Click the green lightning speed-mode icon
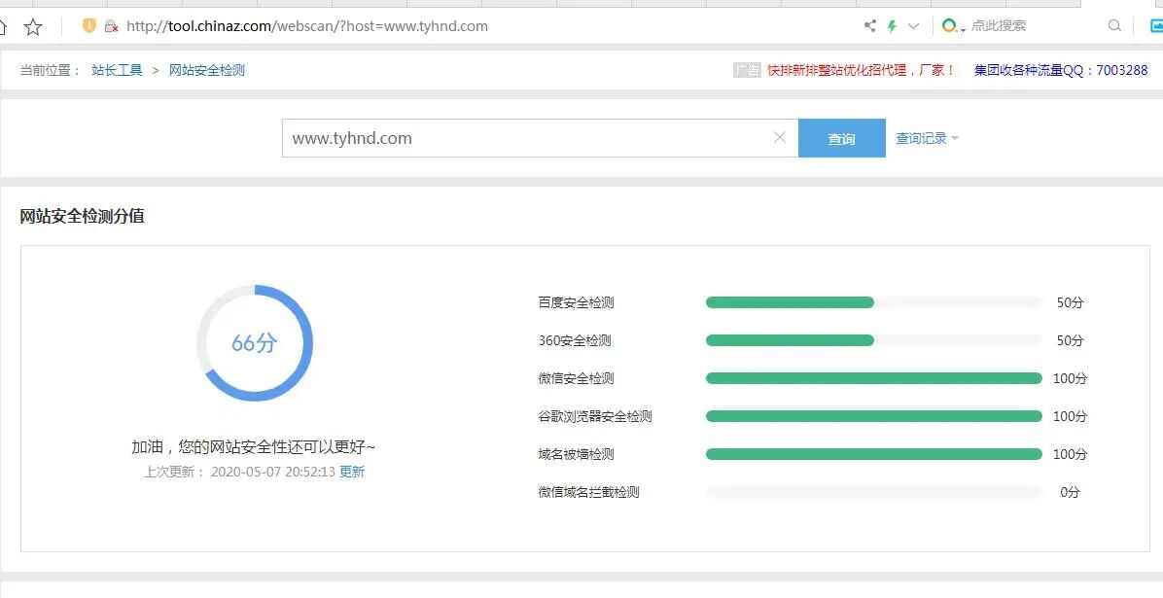This screenshot has height=598, width=1163. click(893, 26)
